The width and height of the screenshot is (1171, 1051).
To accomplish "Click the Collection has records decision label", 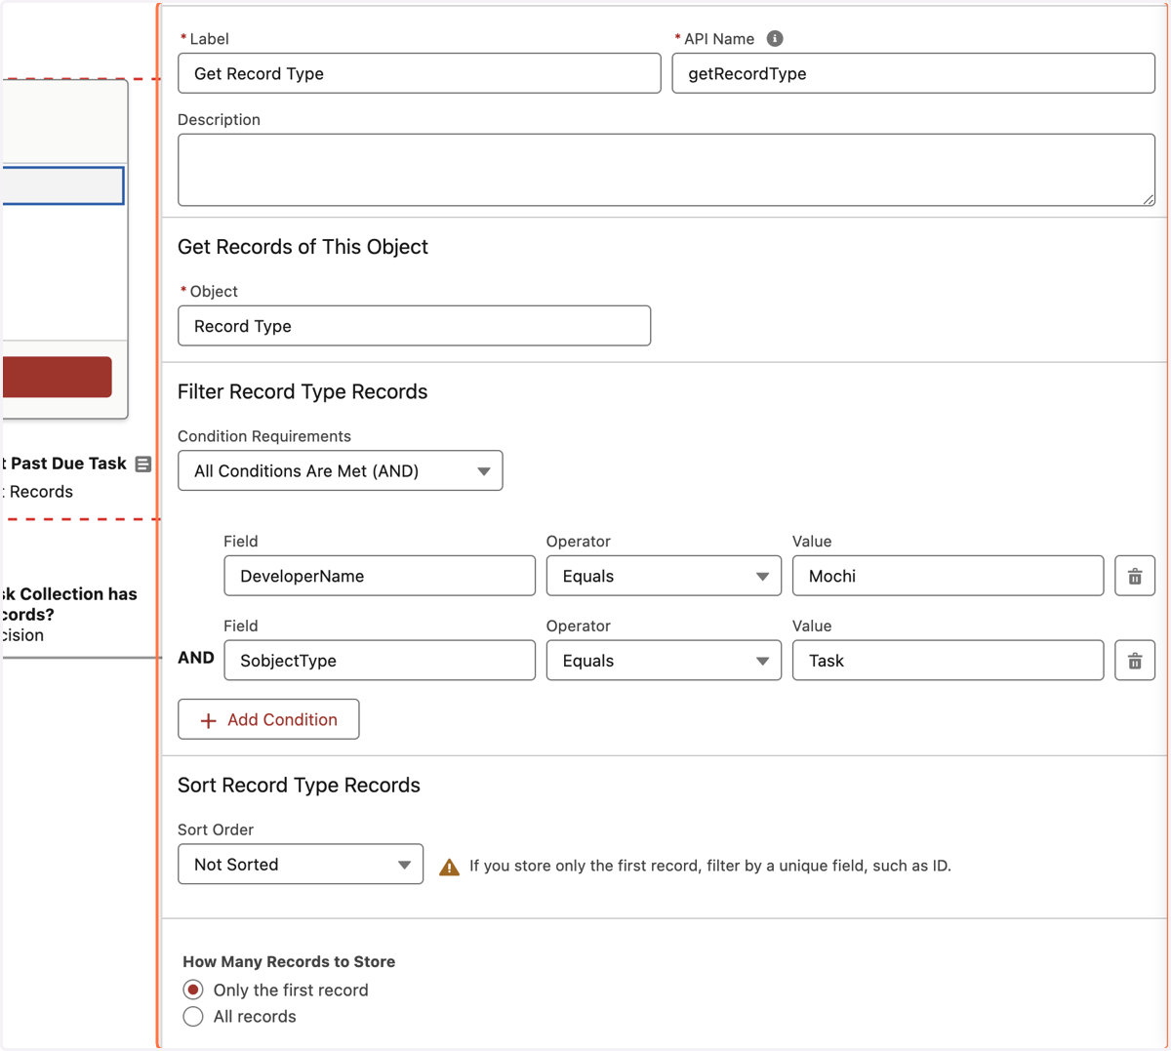I will click(x=68, y=604).
